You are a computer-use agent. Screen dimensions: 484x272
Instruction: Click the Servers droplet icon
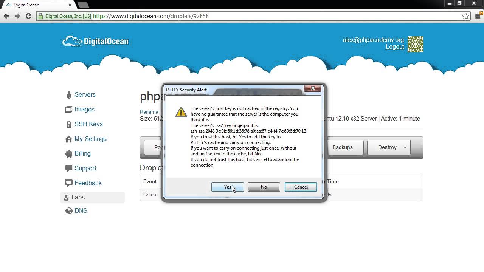69,95
